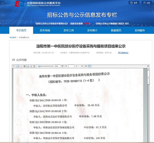154x143 pixels.
Task: Select the 数据规范 tab
Action: click(x=116, y=30)
